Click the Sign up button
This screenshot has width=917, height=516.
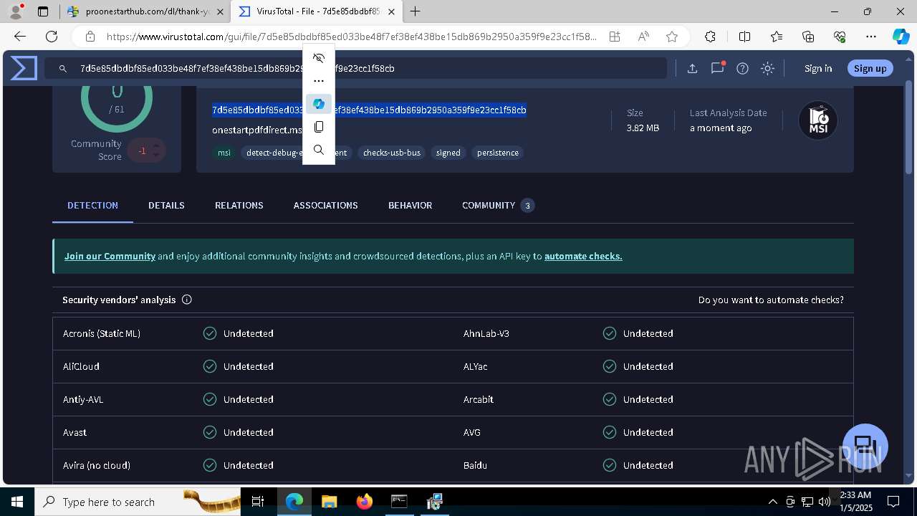870,69
